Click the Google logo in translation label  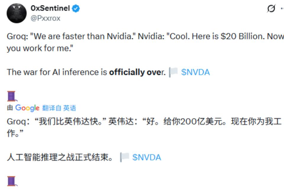click(x=27, y=108)
